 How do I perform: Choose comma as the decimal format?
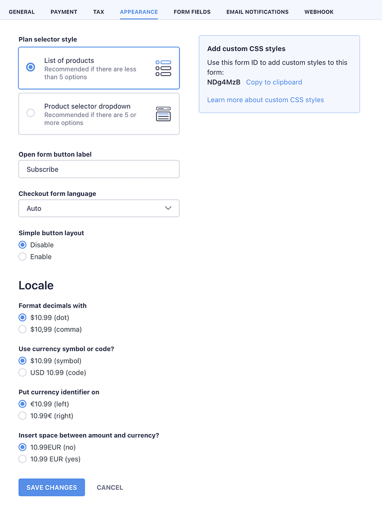[x=23, y=329]
